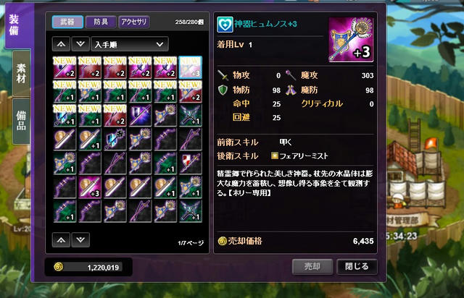Image resolution: width=464 pixels, height=298 pixels.
Task: Click the 閉じる close button
Action: (357, 267)
